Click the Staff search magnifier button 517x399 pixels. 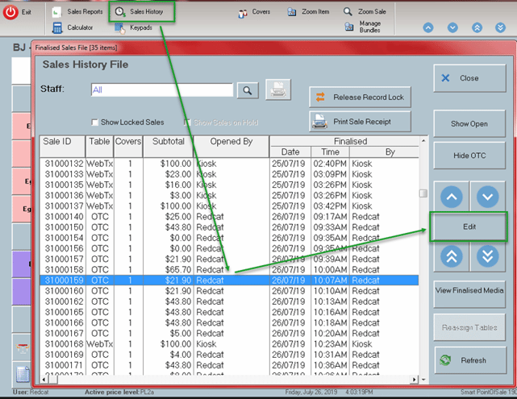(x=248, y=90)
